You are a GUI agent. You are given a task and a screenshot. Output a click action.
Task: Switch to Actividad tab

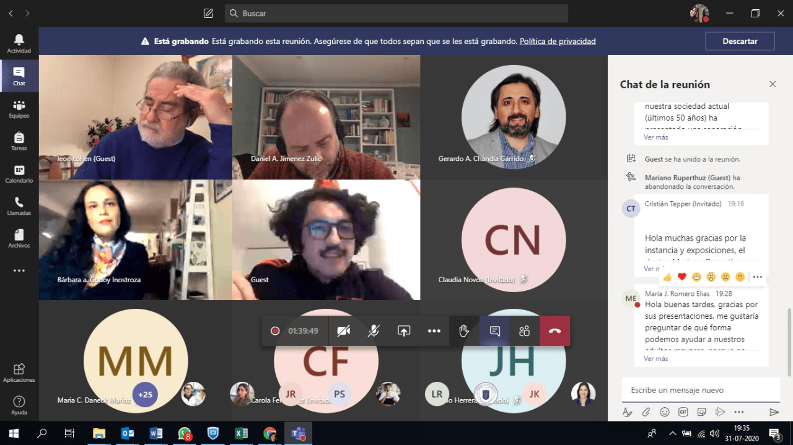click(19, 43)
